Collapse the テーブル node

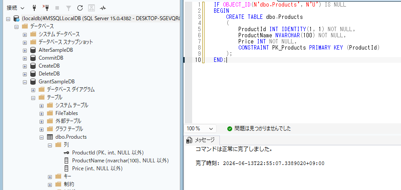(33, 98)
